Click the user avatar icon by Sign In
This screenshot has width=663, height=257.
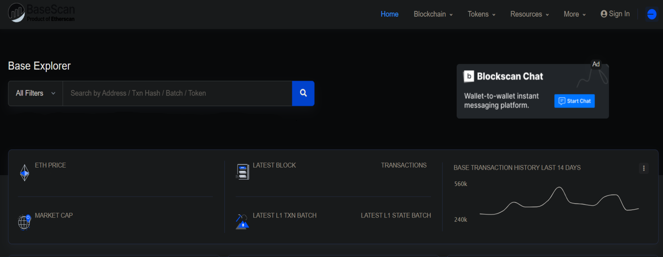[604, 14]
